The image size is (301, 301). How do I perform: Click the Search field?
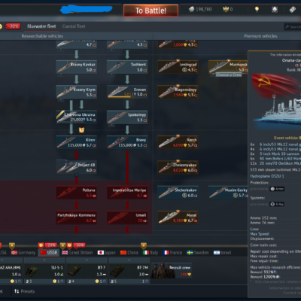[x=293, y=26]
